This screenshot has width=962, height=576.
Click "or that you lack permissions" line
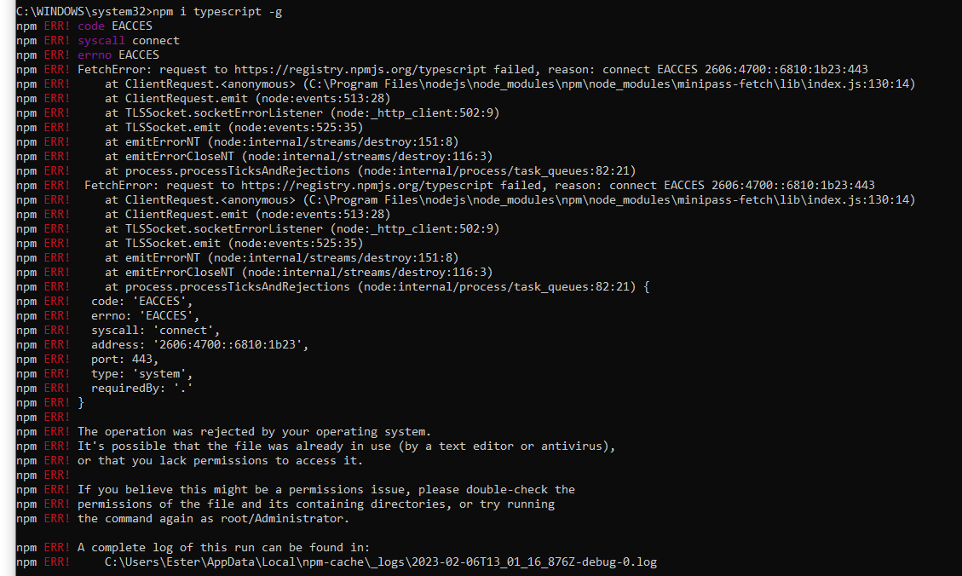pyautogui.click(x=220, y=460)
